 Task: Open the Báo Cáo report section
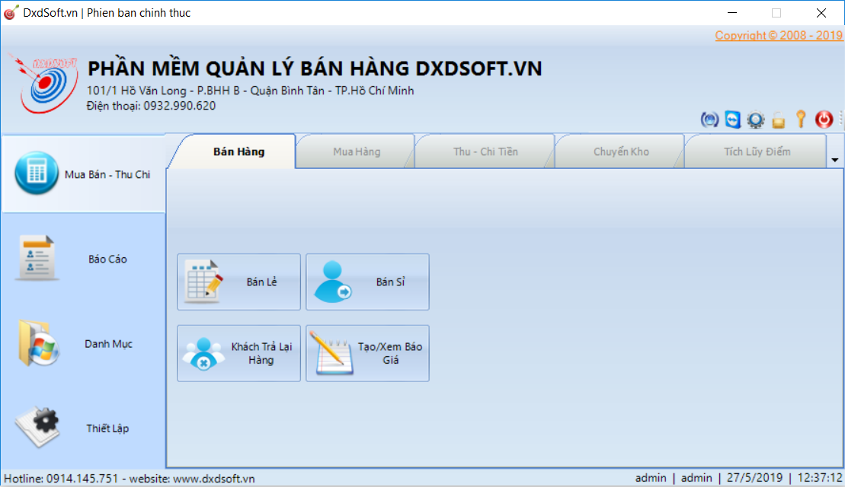(83, 259)
